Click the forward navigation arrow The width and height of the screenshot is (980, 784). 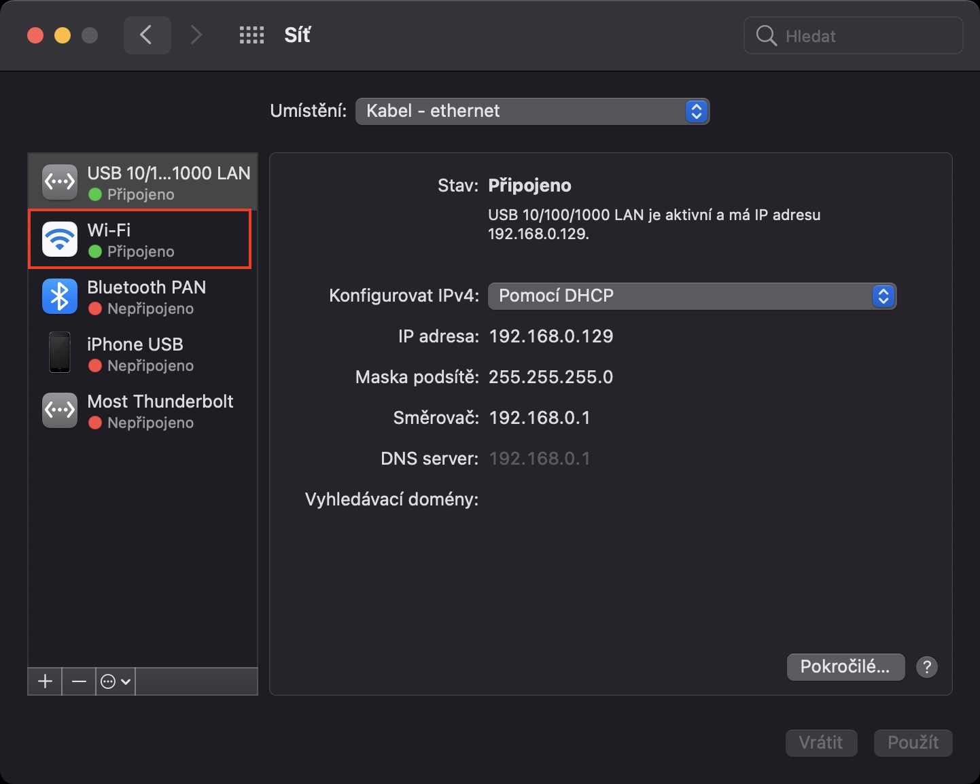point(196,35)
